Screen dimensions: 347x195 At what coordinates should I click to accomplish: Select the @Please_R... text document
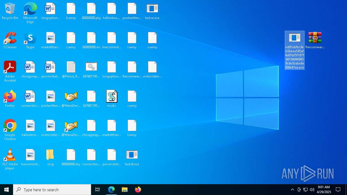71,70
